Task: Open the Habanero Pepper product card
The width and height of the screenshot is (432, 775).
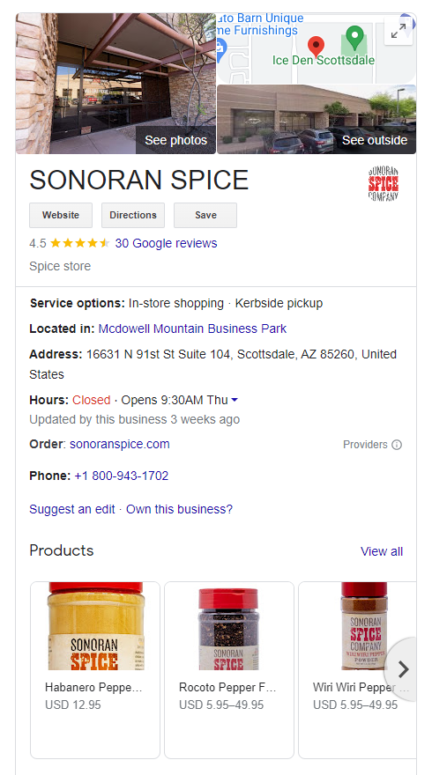Action: click(x=95, y=669)
